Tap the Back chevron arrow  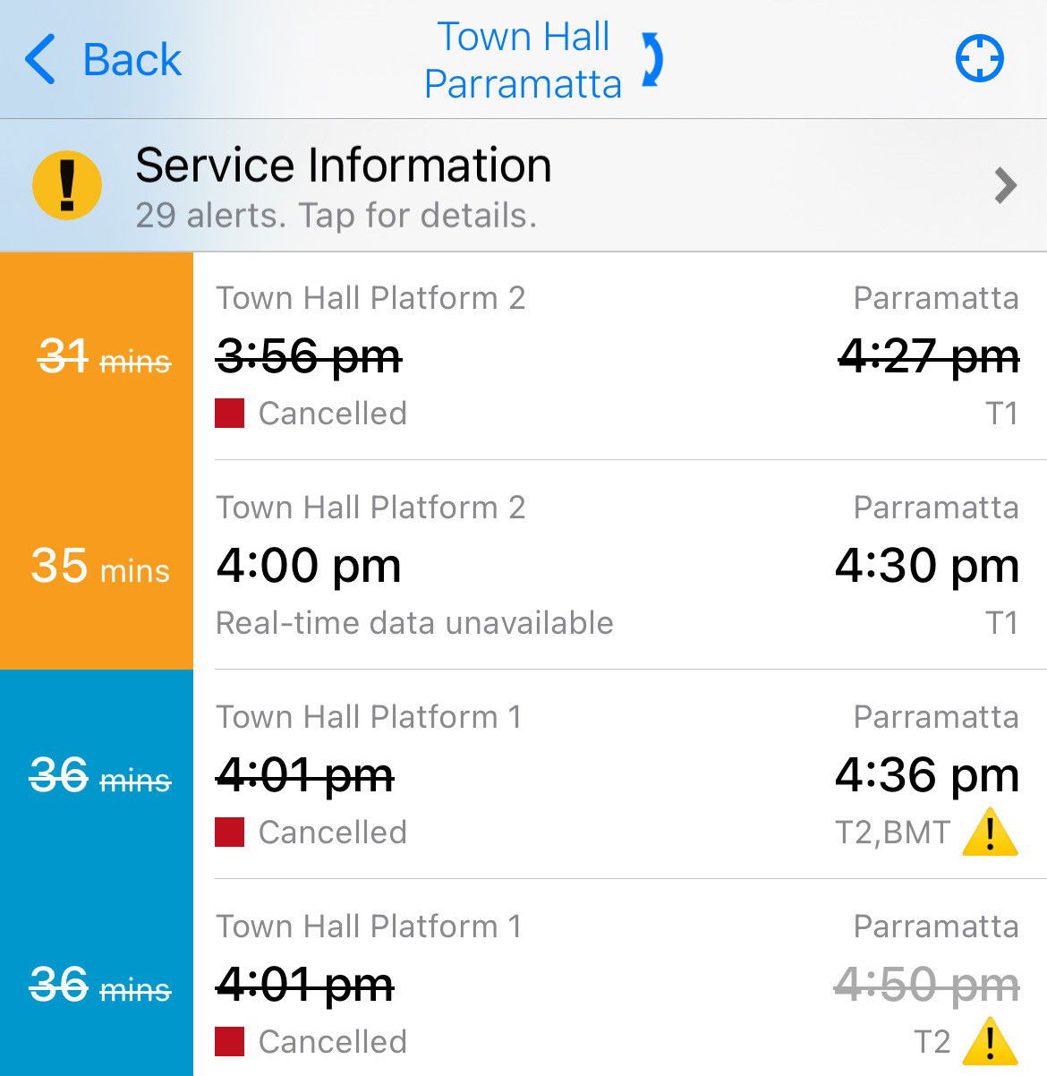click(x=41, y=60)
